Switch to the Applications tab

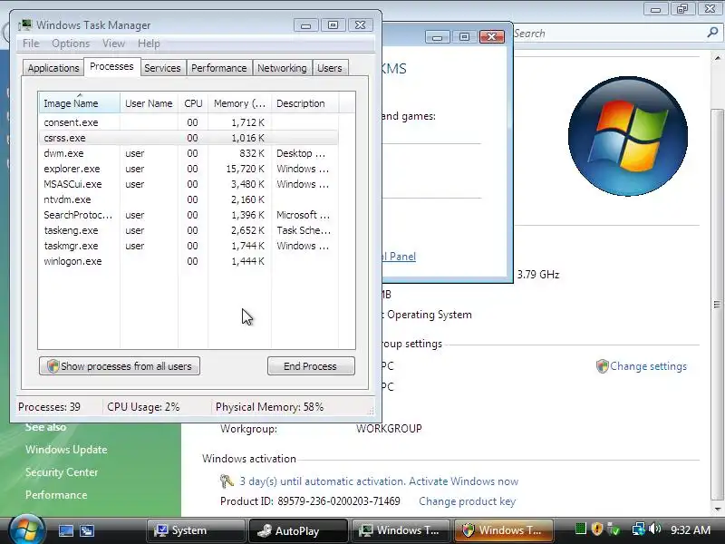coord(53,68)
